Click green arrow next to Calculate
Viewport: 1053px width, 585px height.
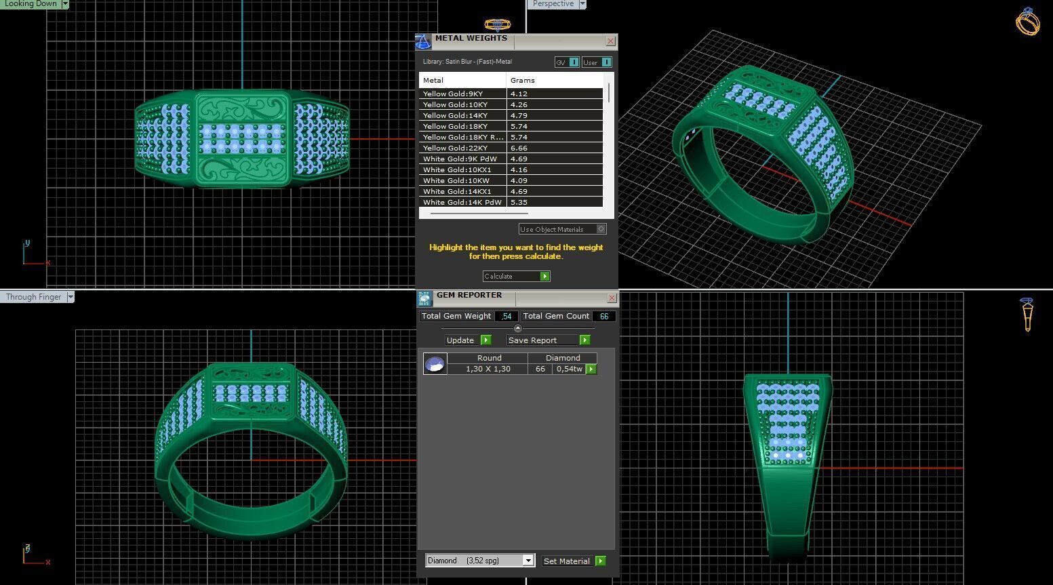tap(544, 277)
